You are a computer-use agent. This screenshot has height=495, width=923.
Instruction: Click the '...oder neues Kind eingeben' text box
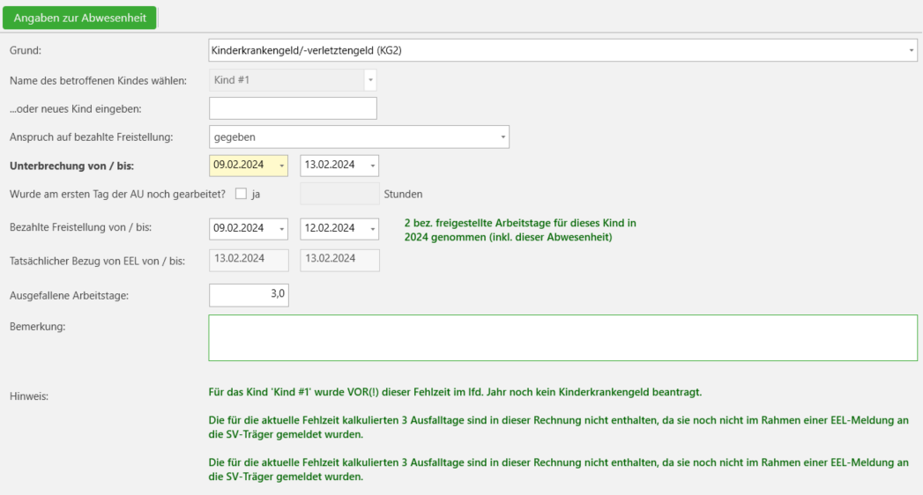pos(293,108)
